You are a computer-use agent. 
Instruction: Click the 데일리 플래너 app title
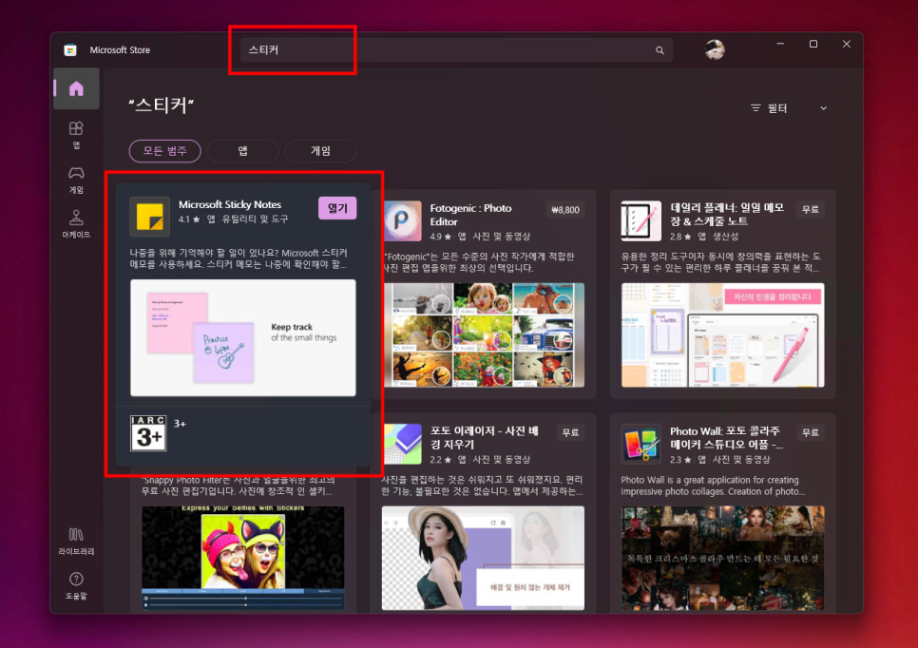click(727, 214)
